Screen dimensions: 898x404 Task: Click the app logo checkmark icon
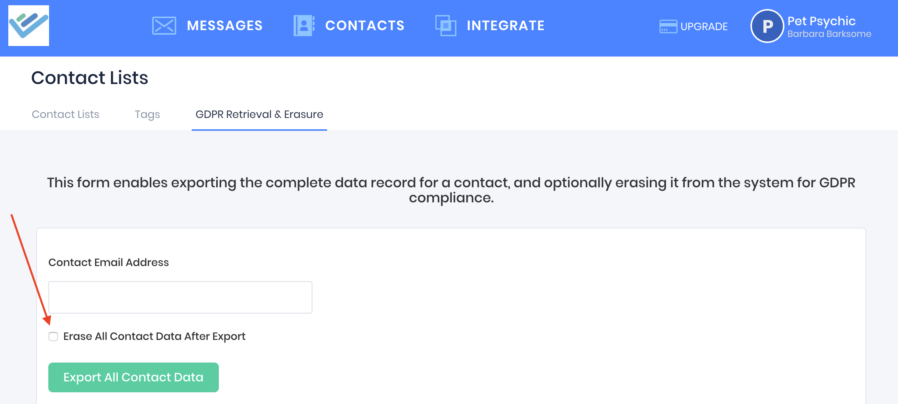(29, 26)
